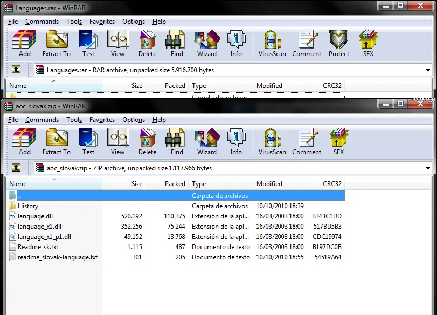Click CRC32 value B343C1DD

coord(327,216)
